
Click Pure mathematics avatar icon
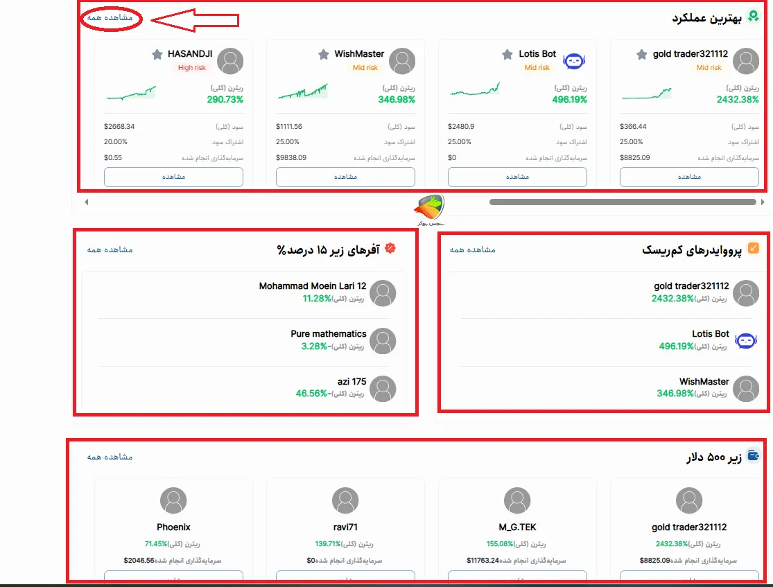pyautogui.click(x=383, y=341)
